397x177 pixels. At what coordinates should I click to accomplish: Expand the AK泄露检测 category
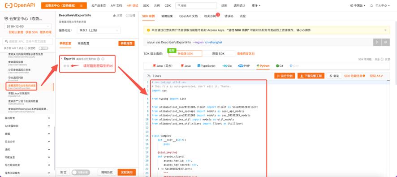(27, 126)
